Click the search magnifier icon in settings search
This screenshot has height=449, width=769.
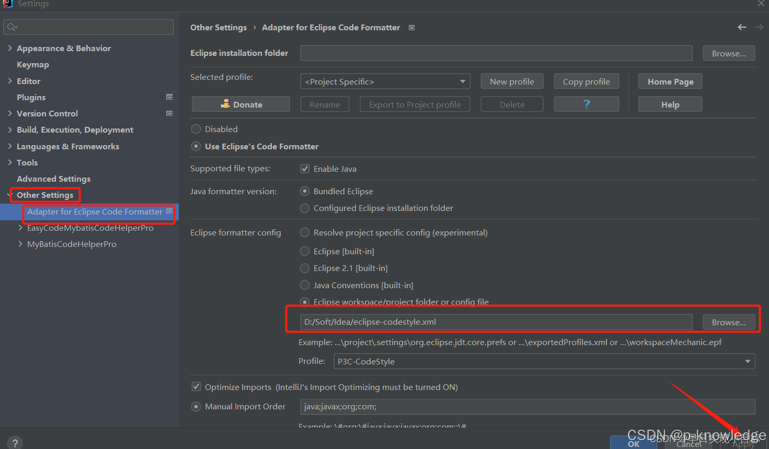coord(12,27)
